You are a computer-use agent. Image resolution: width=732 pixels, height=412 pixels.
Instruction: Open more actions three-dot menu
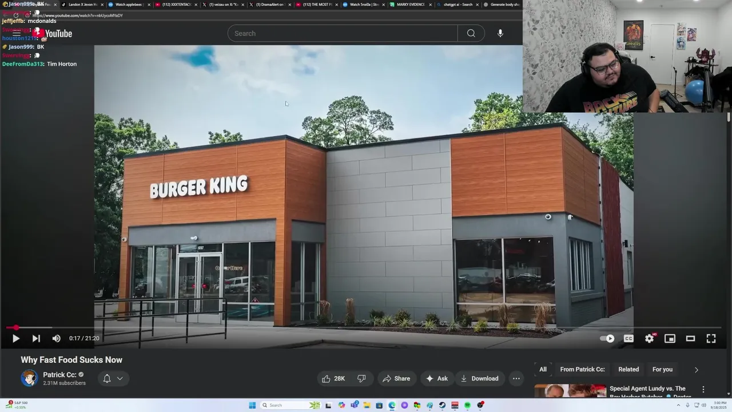pyautogui.click(x=516, y=378)
